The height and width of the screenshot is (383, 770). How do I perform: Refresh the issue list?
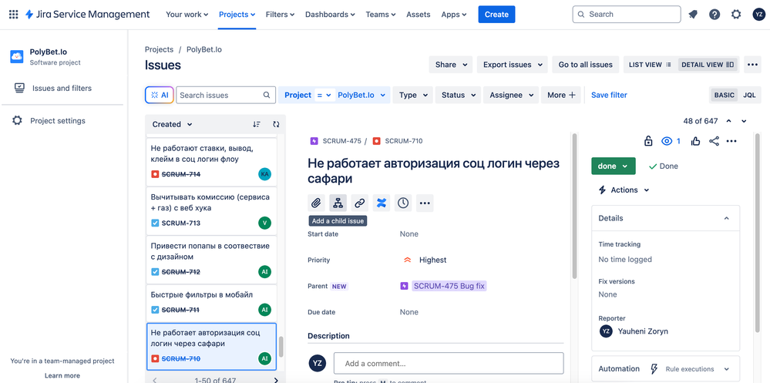[276, 124]
